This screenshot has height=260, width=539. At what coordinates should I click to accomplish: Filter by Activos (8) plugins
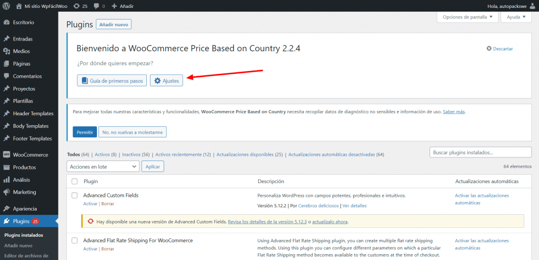click(105, 155)
